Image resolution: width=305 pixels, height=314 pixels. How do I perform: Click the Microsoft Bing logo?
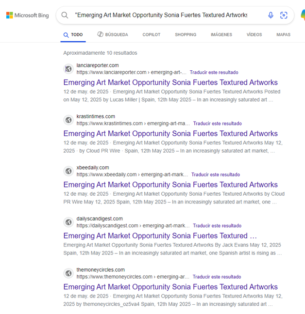tap(27, 16)
